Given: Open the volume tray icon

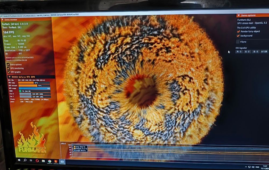Looking at the screenshot, I should pos(253,167).
